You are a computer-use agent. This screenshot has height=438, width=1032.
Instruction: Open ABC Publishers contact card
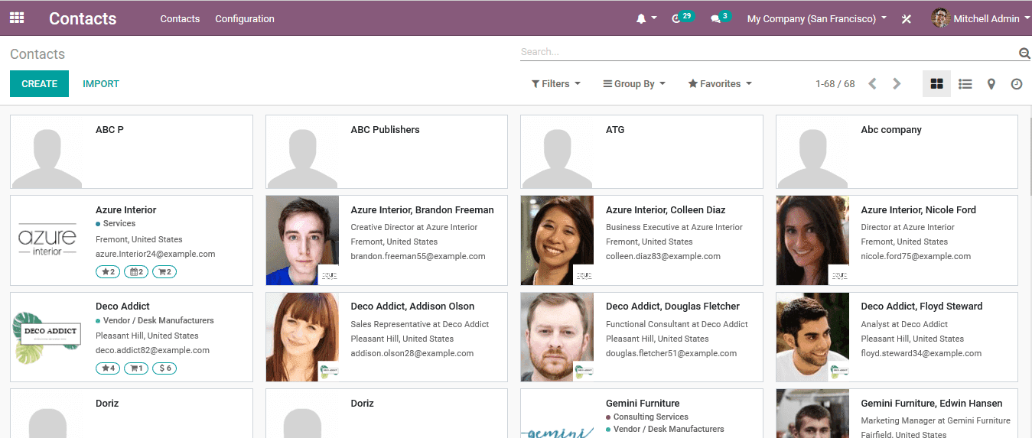[x=386, y=152]
